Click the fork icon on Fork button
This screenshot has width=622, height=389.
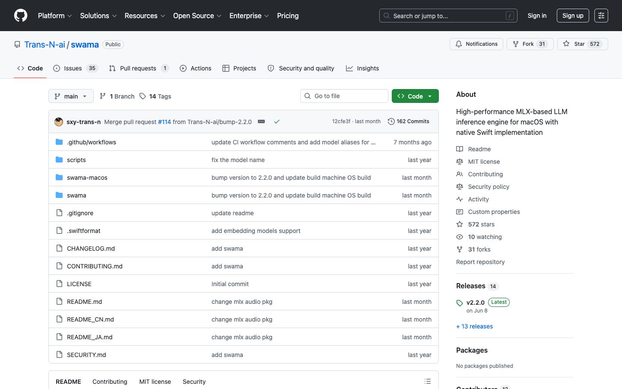(516, 44)
